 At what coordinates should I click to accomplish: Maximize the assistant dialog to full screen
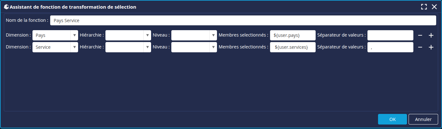coord(424,7)
